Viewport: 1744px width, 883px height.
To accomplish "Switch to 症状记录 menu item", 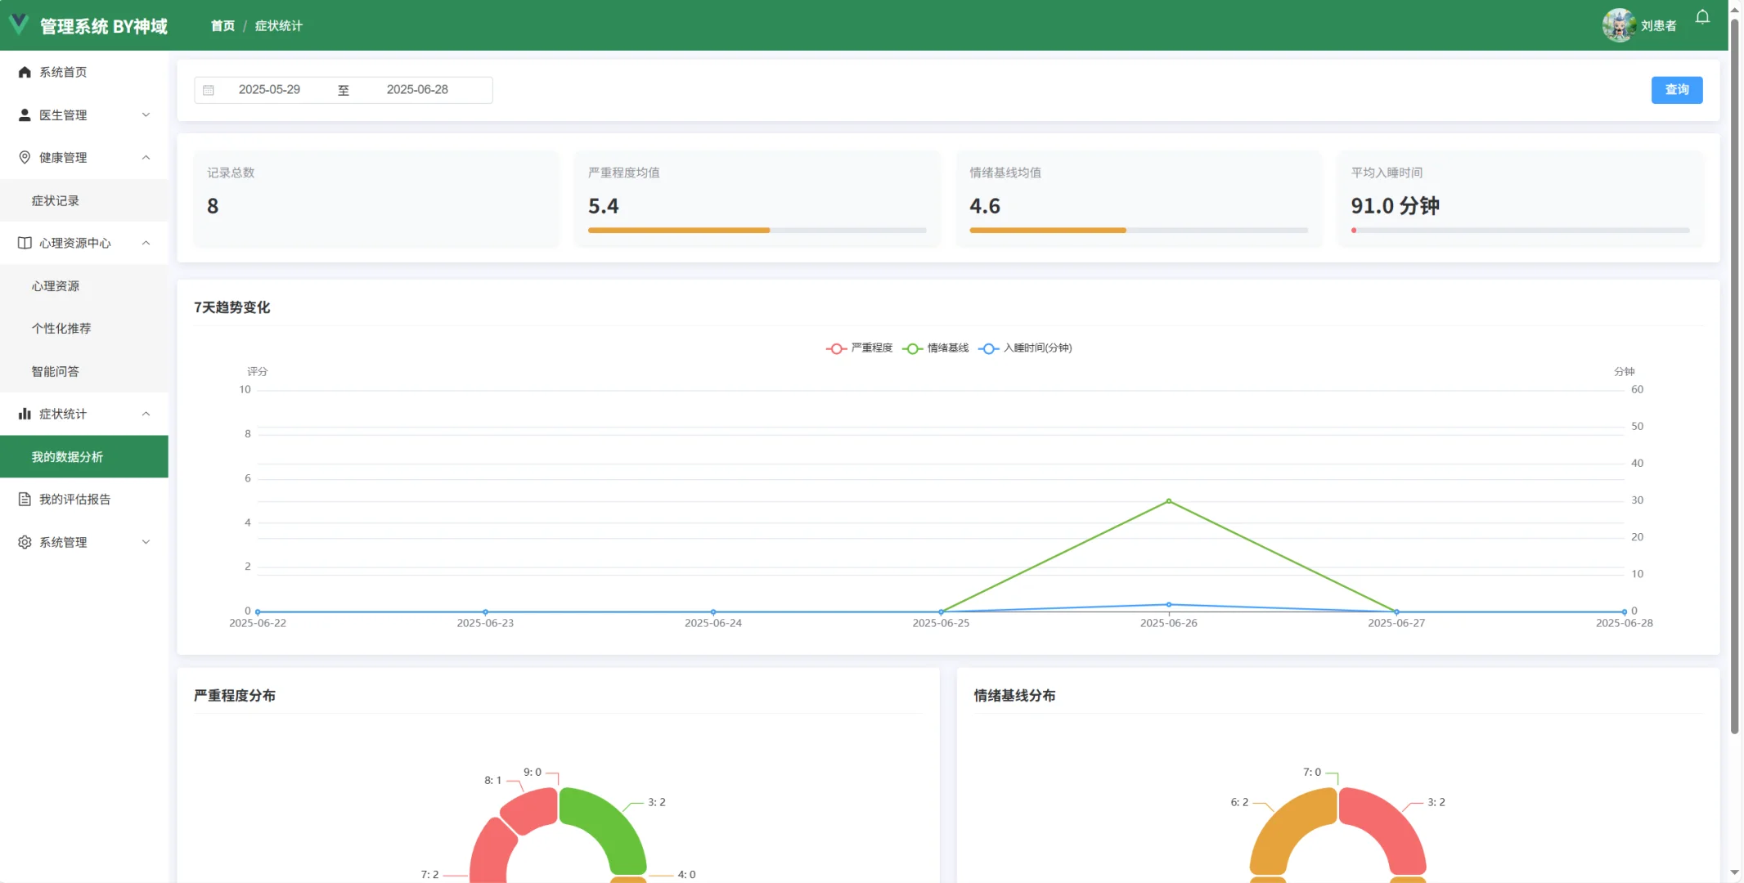I will coord(56,200).
